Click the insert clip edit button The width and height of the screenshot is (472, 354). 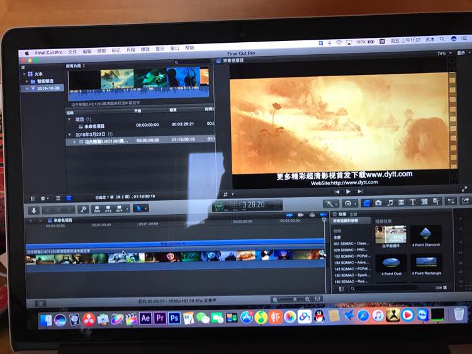click(x=108, y=208)
